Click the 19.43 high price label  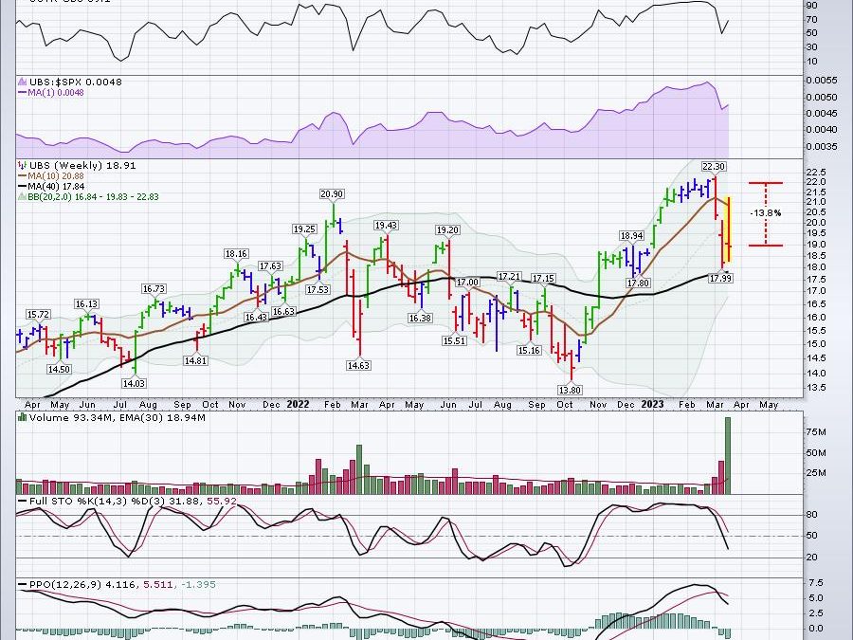tap(387, 226)
